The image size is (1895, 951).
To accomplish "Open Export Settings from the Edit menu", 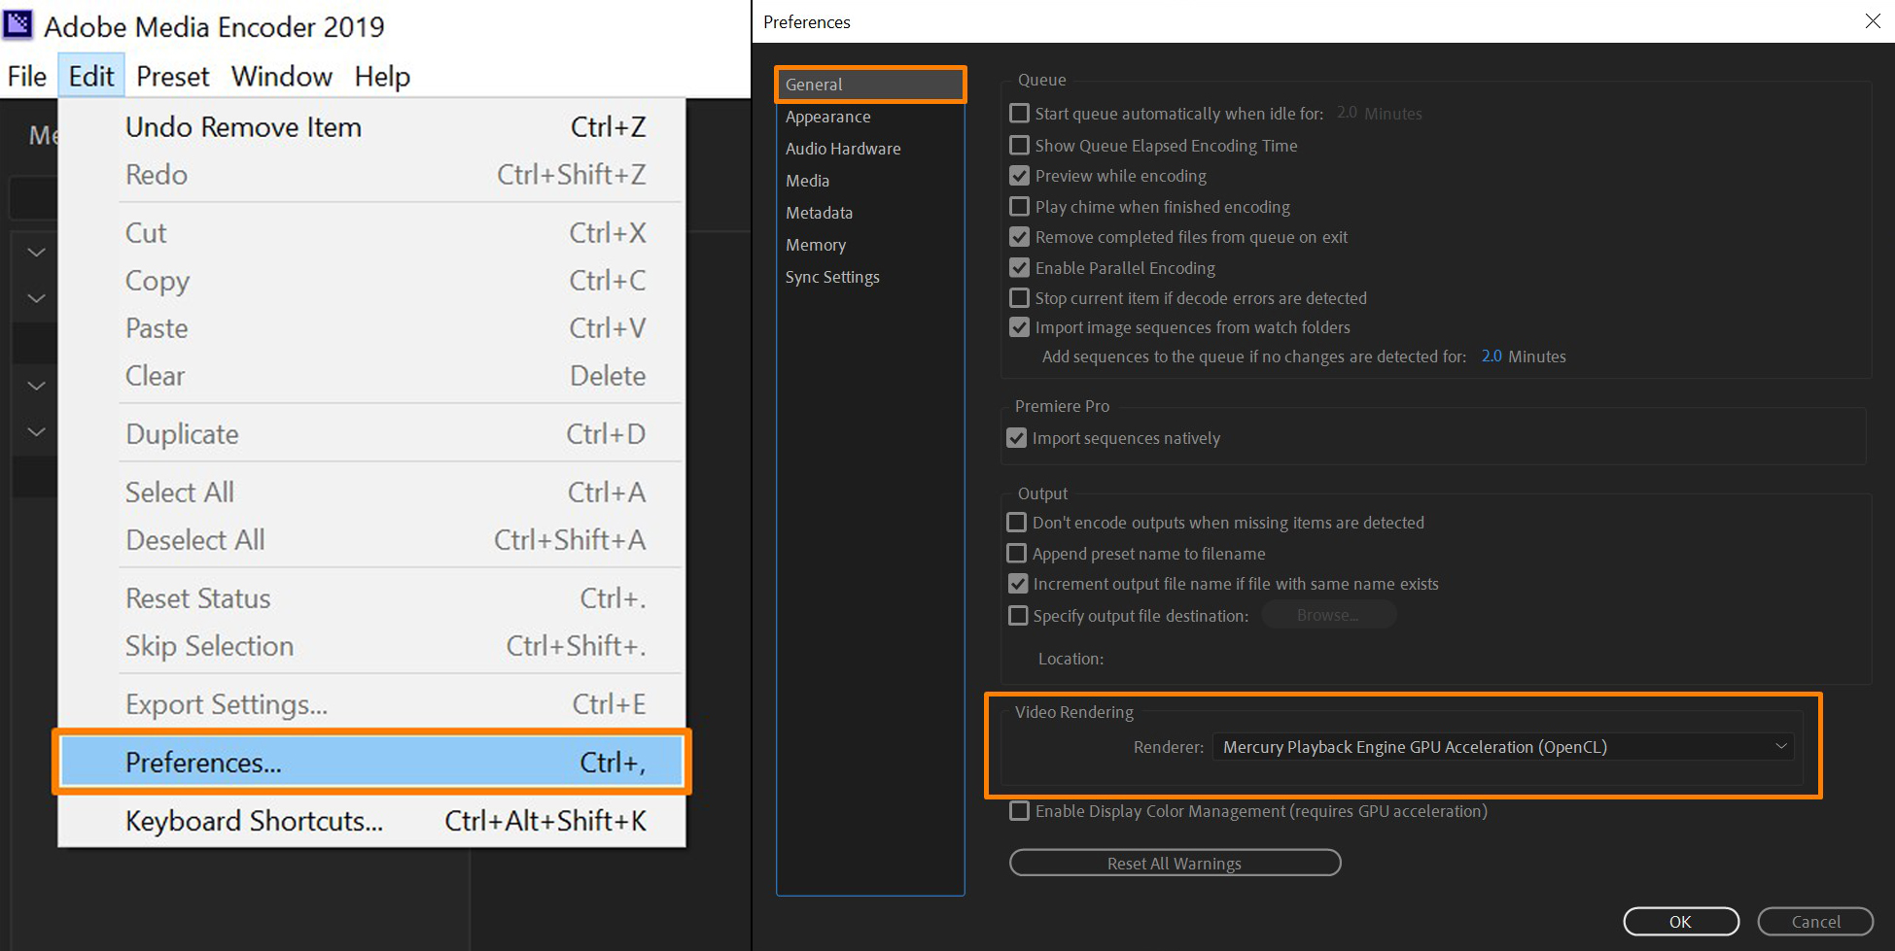I will tap(371, 704).
